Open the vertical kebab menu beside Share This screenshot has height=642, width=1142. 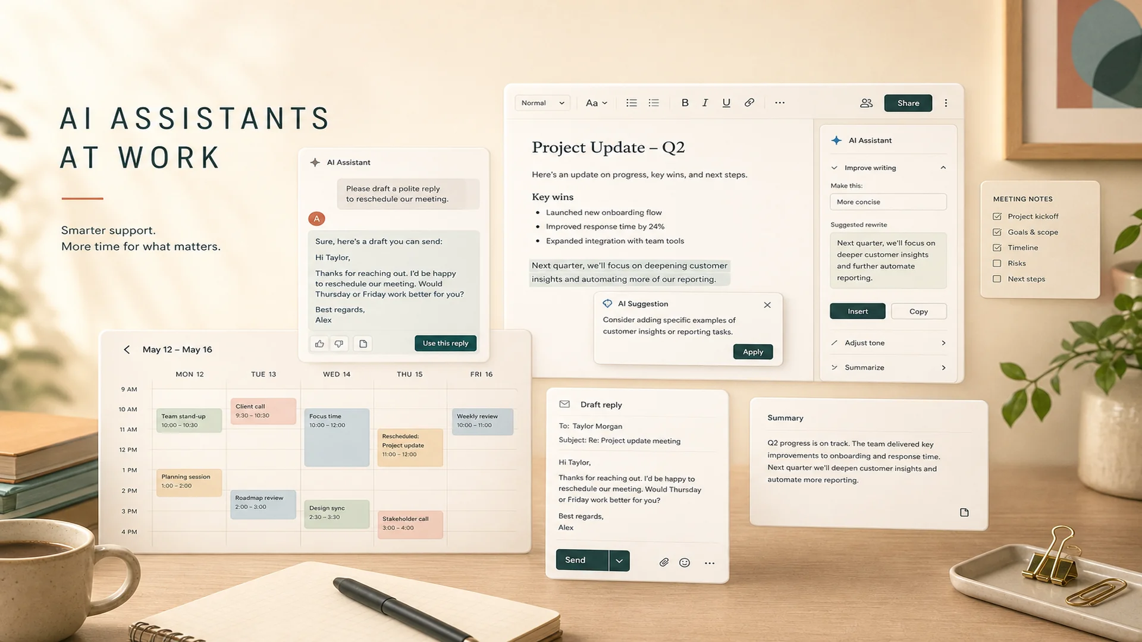coord(946,103)
